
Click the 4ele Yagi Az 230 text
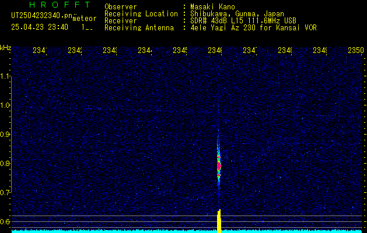pyautogui.click(x=224, y=28)
